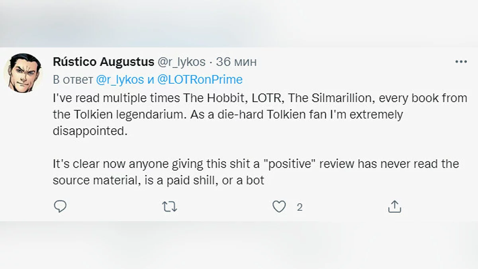Click the @r_lykos handle beside the name
The image size is (478, 269).
tap(182, 62)
